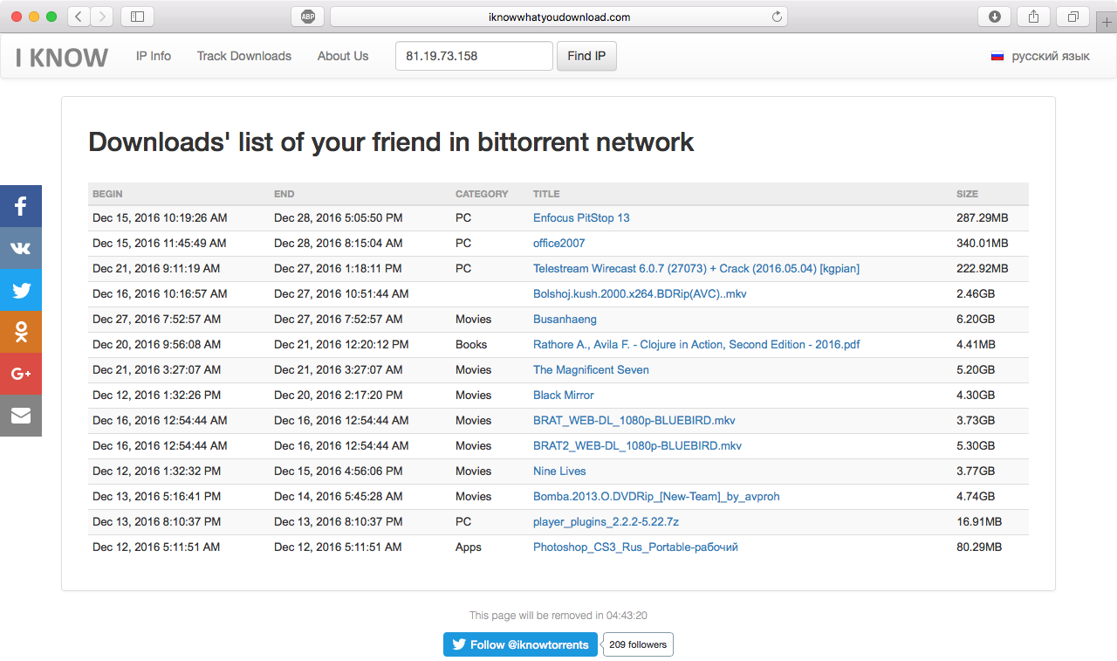Image resolution: width=1117 pixels, height=661 pixels.
Task: Click the Follow @iknowtorrents button
Action: coord(520,644)
